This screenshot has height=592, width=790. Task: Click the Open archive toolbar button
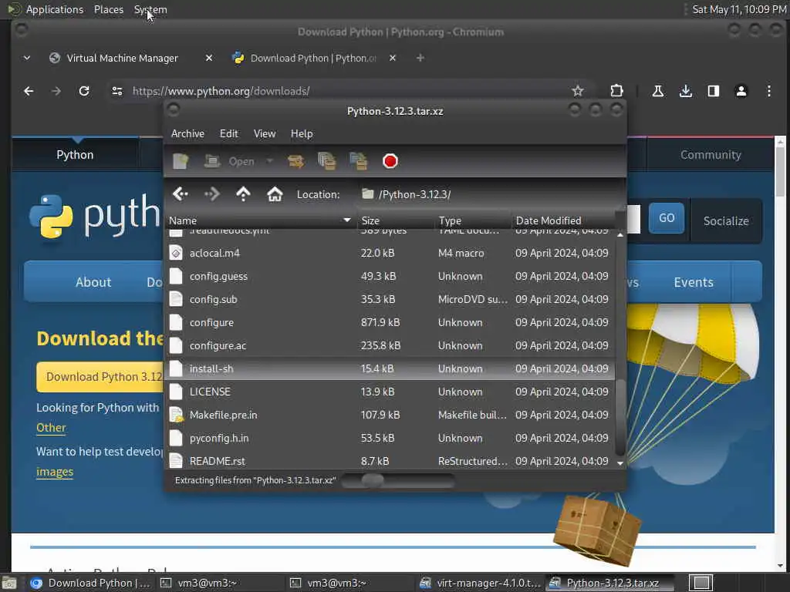[230, 161]
